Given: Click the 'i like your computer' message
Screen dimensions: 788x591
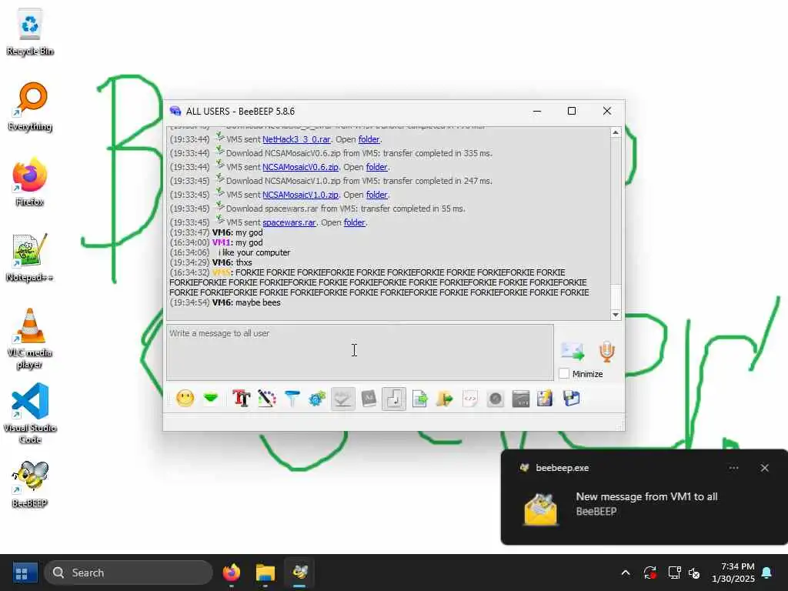Looking at the screenshot, I should click(x=254, y=252).
